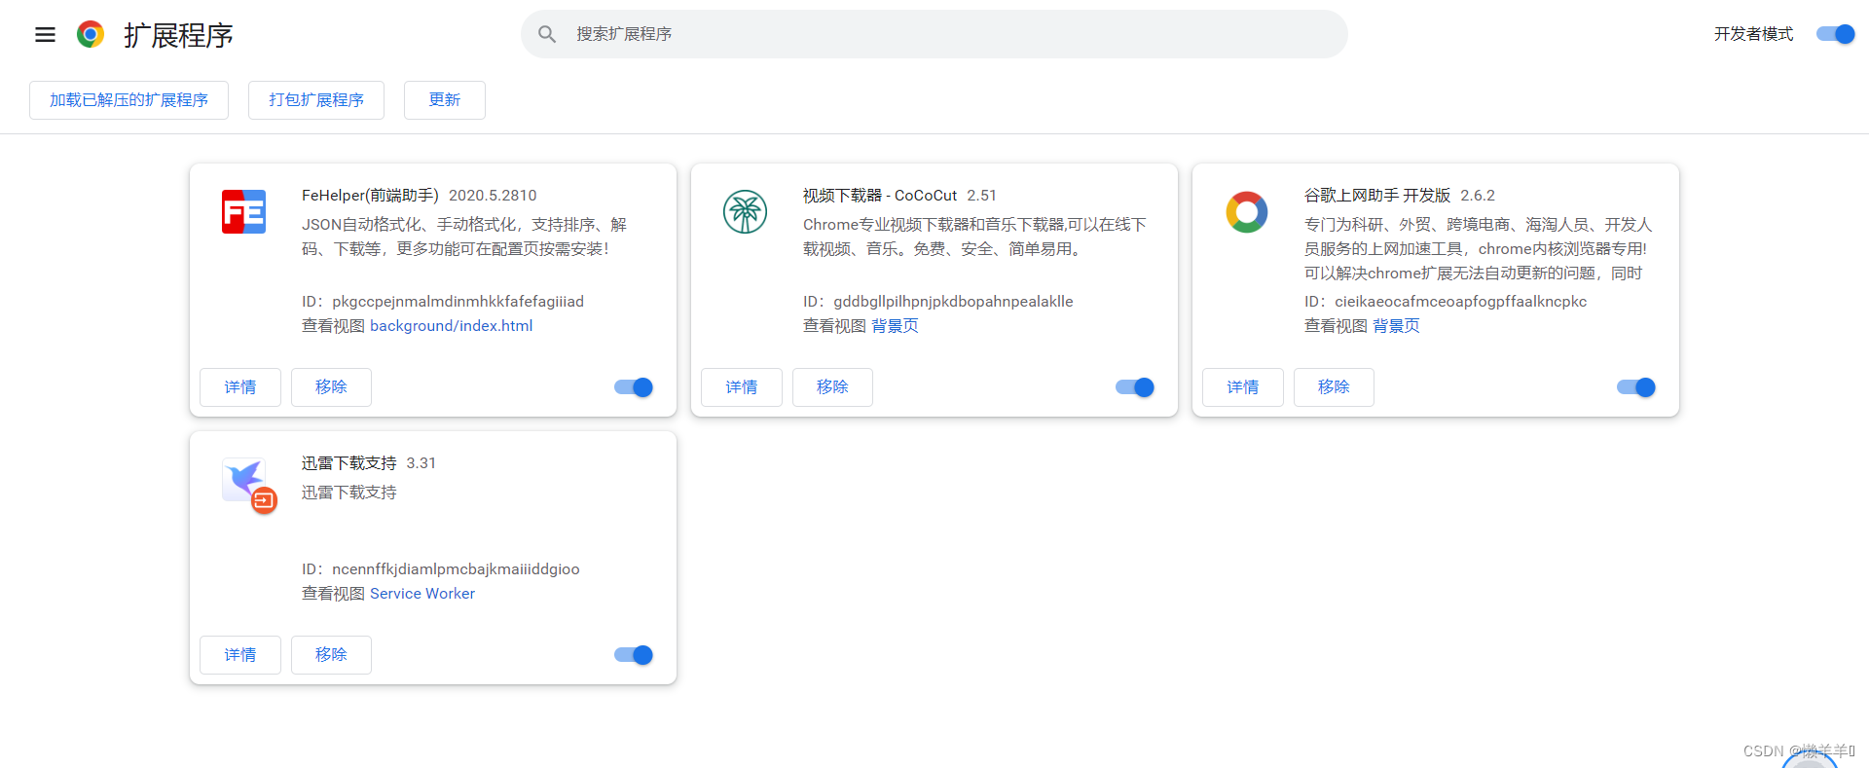Image resolution: width=1869 pixels, height=768 pixels.
Task: Click the search magnifier icon
Action: point(547,35)
